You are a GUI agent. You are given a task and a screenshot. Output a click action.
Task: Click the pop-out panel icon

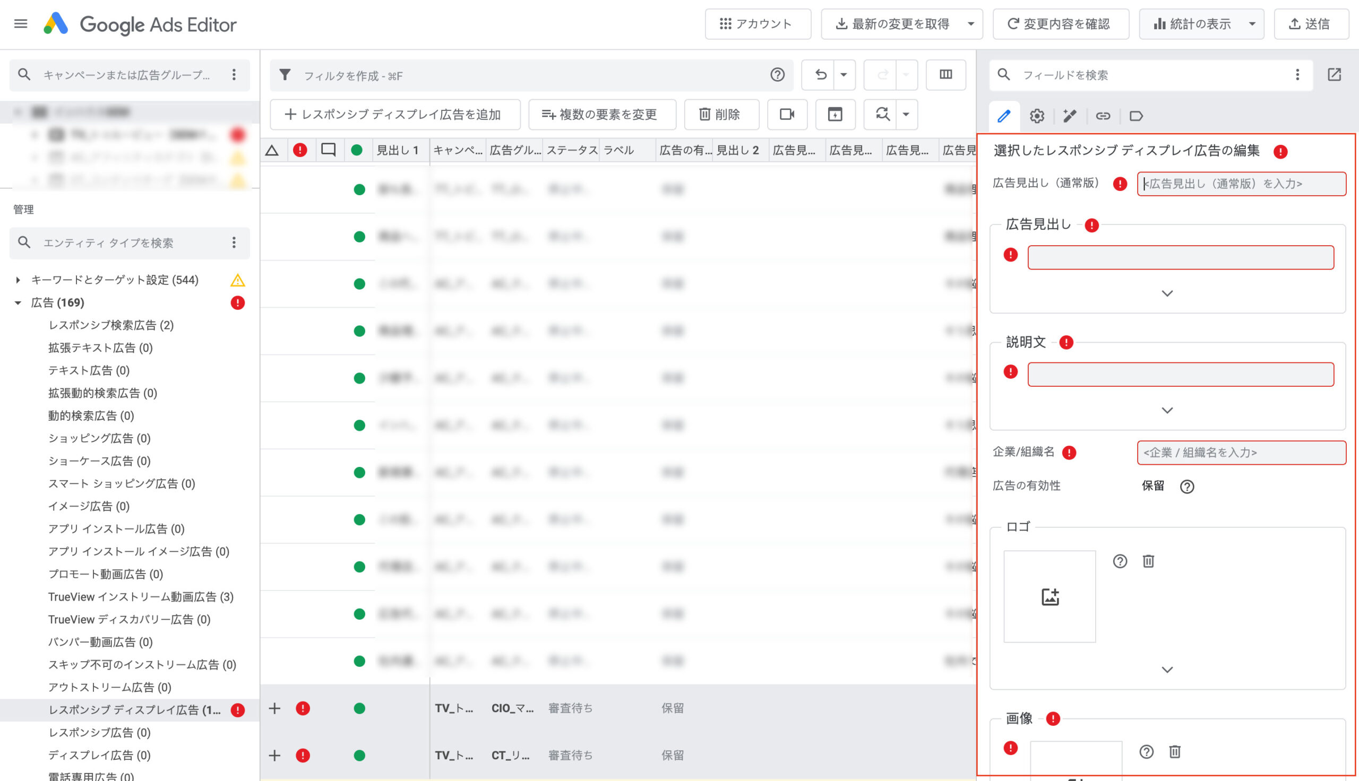click(x=1335, y=75)
